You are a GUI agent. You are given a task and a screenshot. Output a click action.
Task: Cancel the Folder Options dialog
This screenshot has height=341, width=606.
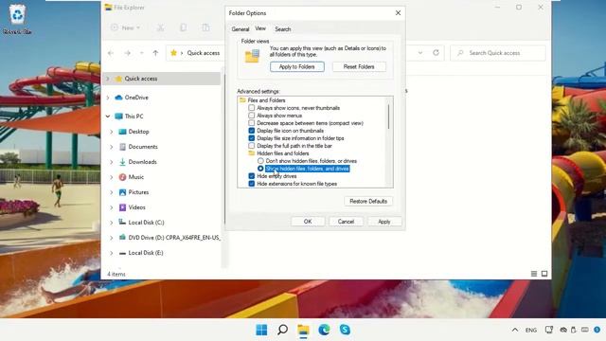coord(346,222)
